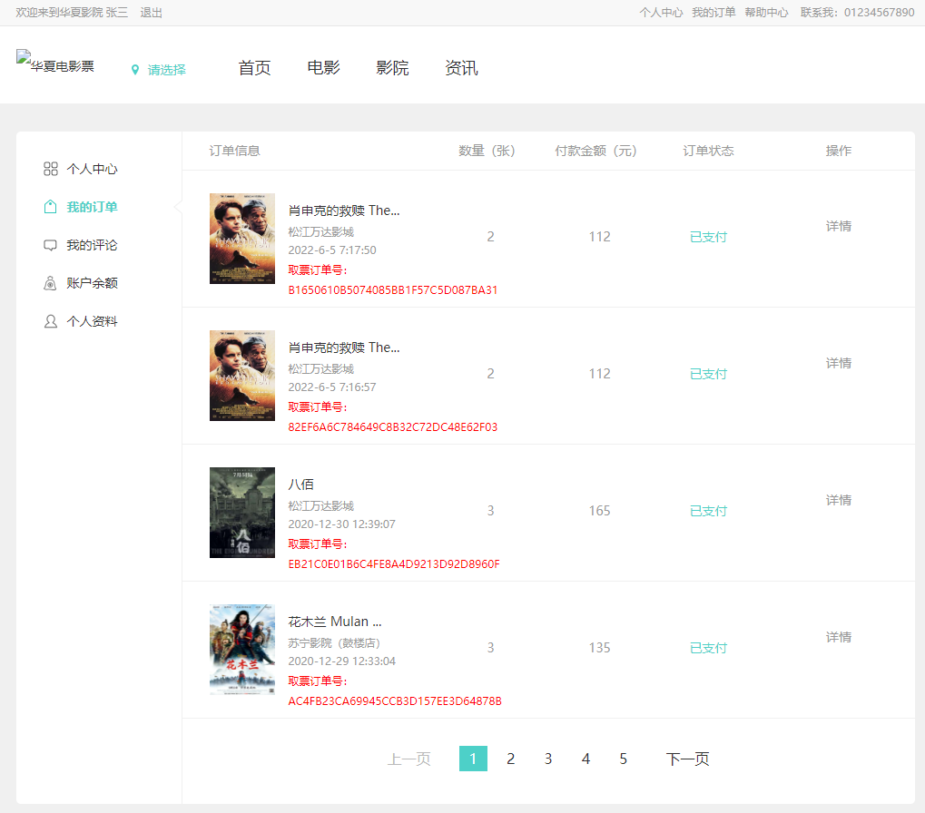The image size is (925, 813).
Task: Click payment amount 135
Action: 599,647
